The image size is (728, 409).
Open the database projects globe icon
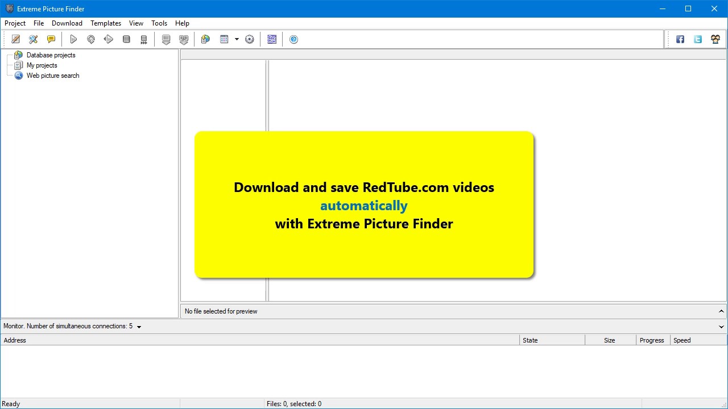(206, 39)
